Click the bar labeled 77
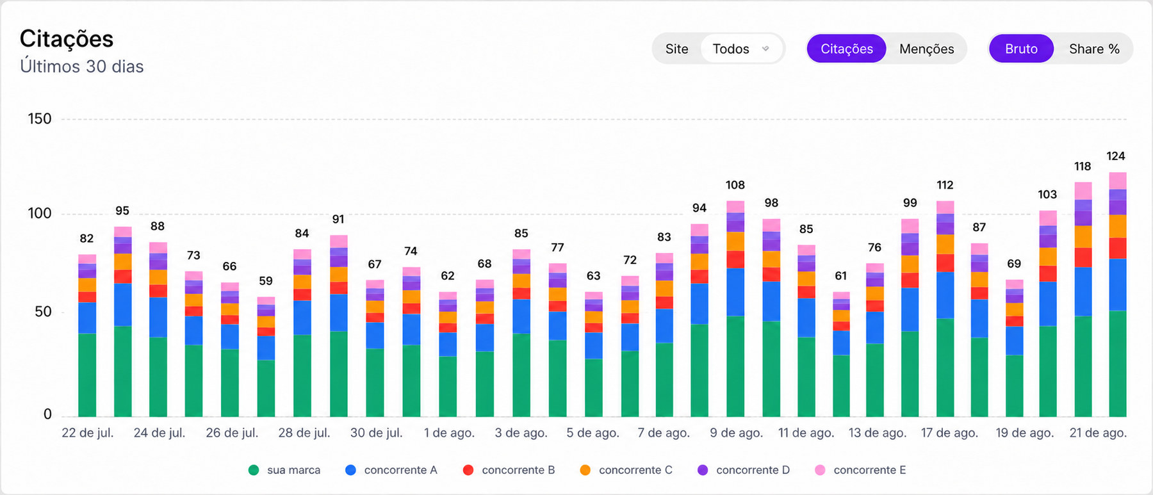 tap(558, 340)
